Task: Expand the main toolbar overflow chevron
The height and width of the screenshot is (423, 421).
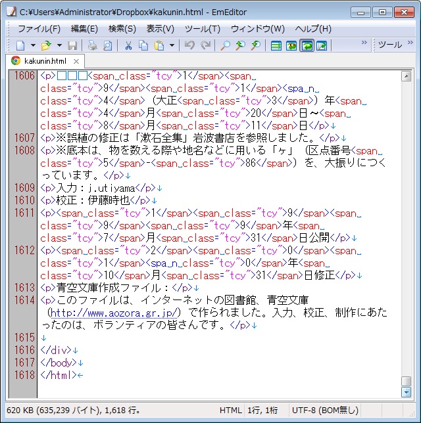Action: click(x=364, y=42)
